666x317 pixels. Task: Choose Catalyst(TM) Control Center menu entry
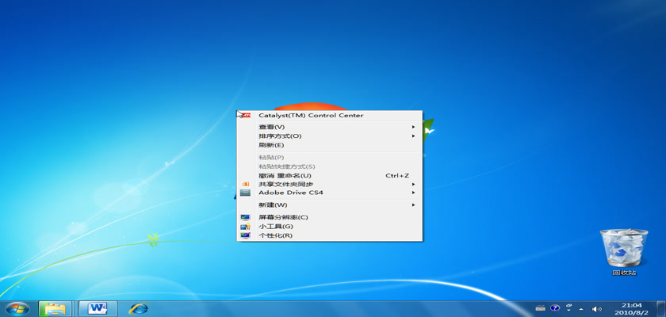tap(311, 115)
